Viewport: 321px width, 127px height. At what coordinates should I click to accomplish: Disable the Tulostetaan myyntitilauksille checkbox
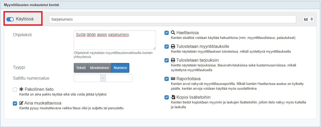point(167,47)
